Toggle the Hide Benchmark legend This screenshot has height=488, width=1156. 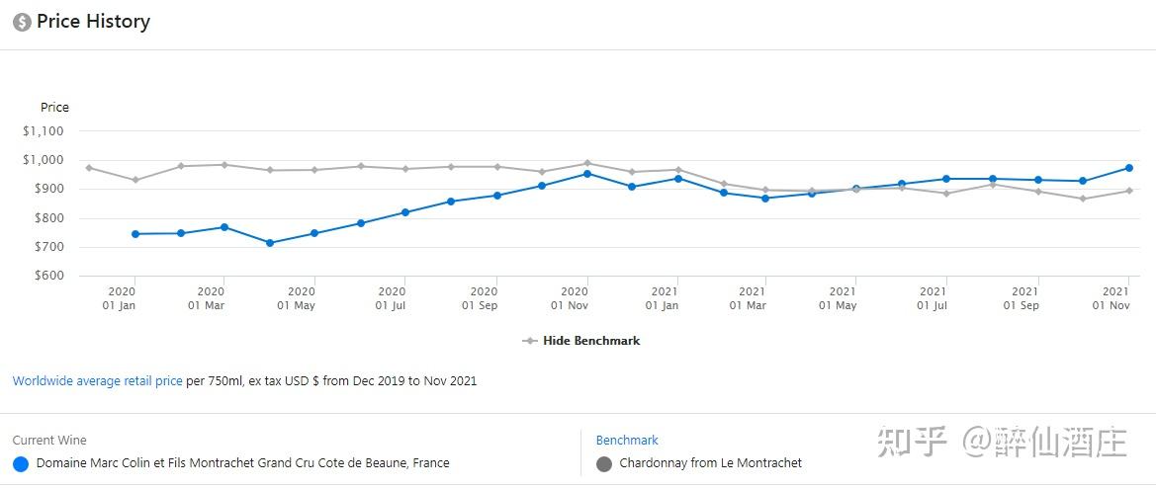pyautogui.click(x=591, y=341)
